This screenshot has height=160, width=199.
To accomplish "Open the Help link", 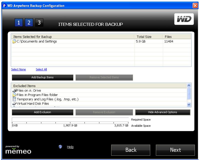I will click(70, 147).
